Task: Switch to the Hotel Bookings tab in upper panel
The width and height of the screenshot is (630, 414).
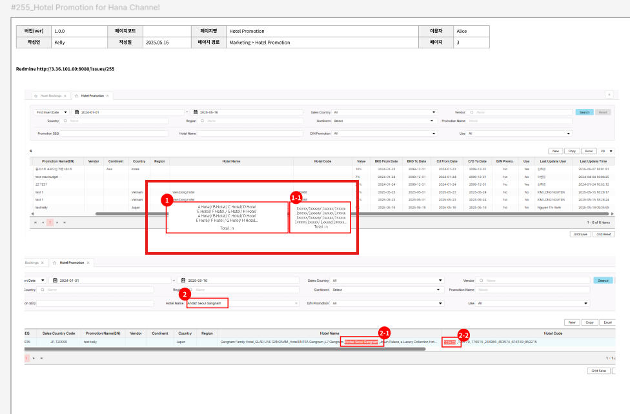Action: point(51,95)
